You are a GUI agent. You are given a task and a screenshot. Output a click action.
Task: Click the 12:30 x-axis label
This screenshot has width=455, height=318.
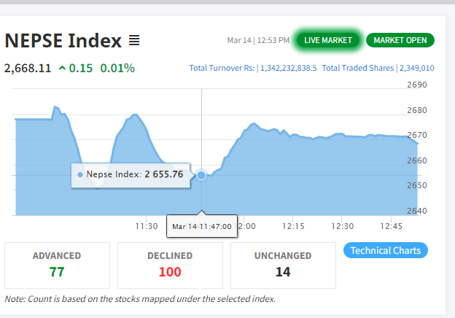click(x=343, y=226)
